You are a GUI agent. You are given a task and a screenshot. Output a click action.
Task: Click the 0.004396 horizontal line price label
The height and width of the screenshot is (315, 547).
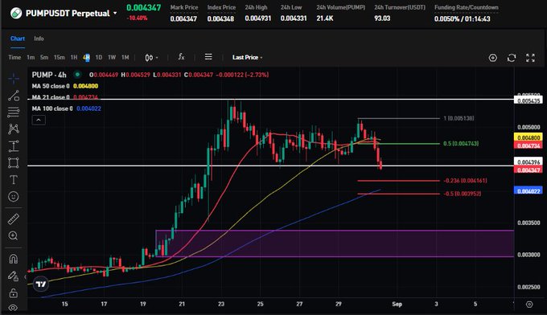[528, 162]
